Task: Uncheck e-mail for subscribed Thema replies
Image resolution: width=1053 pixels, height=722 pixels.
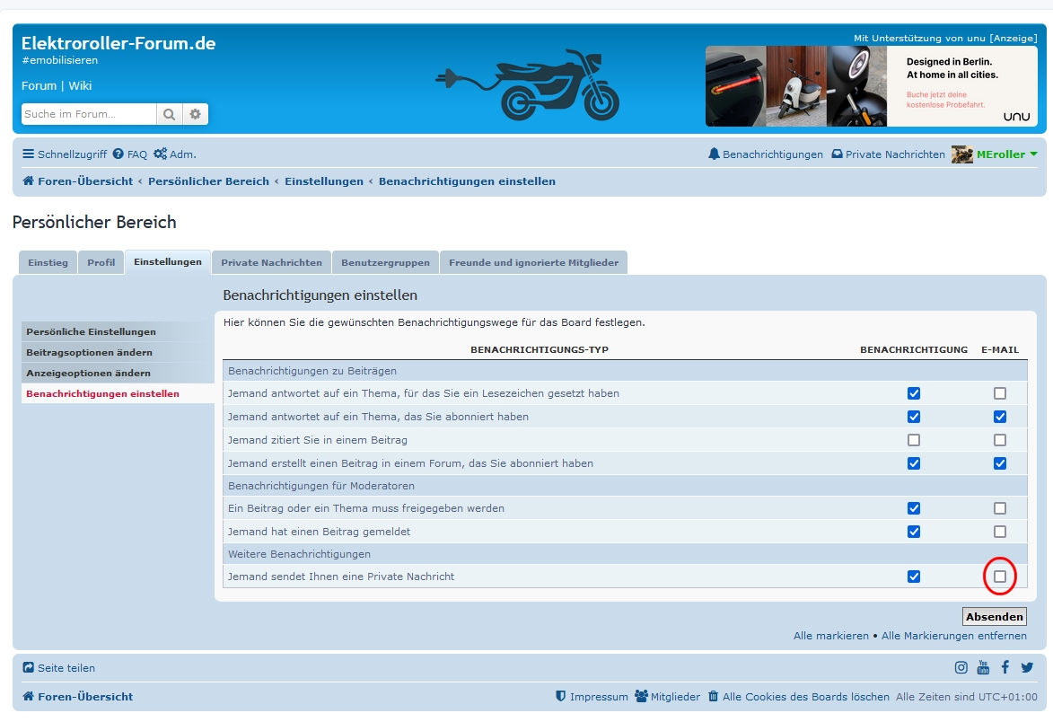Action: pyautogui.click(x=1000, y=417)
